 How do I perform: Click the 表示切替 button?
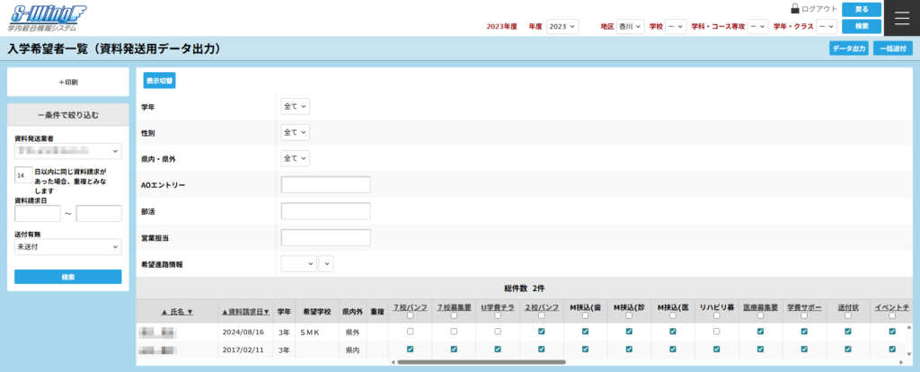click(159, 81)
